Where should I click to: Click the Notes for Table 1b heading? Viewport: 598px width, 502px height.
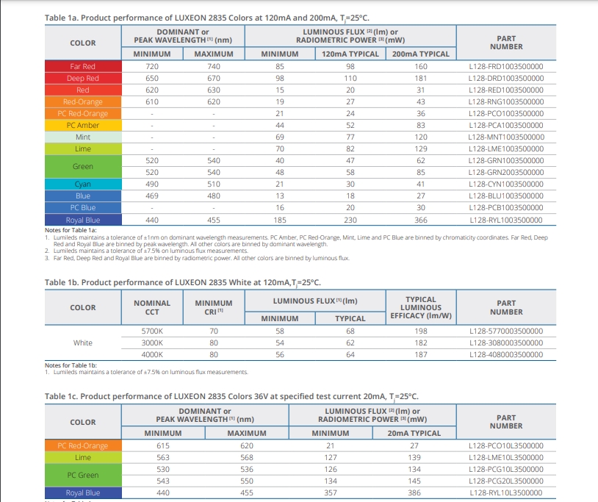pyautogui.click(x=71, y=365)
